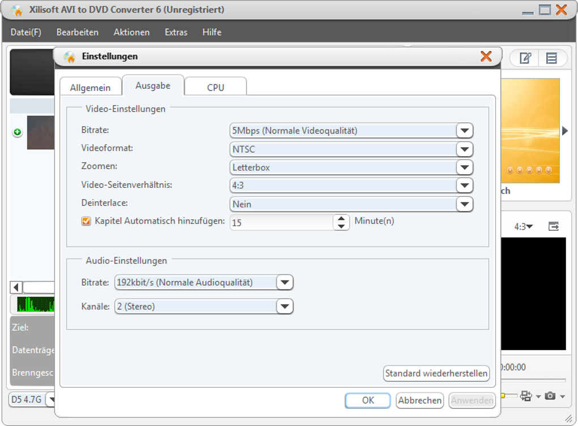Click the orange menu template thumbnail
The width and height of the screenshot is (578, 426).
[x=530, y=131]
